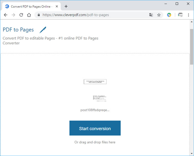
Task: Open the Google Translate page icon
Action: pos(151,15)
